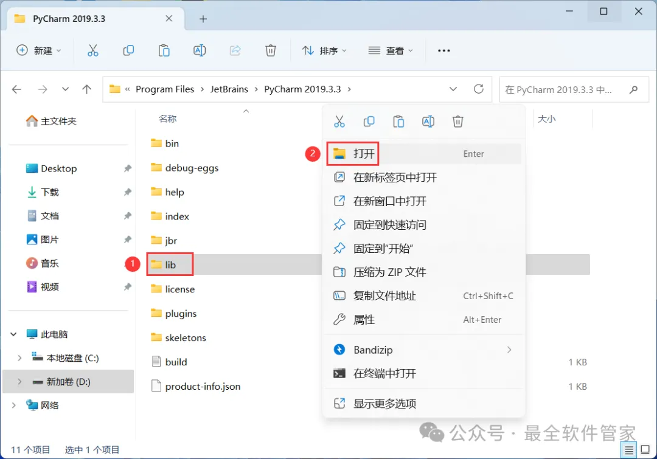Expand the Bandizip submenu arrow

click(x=509, y=350)
